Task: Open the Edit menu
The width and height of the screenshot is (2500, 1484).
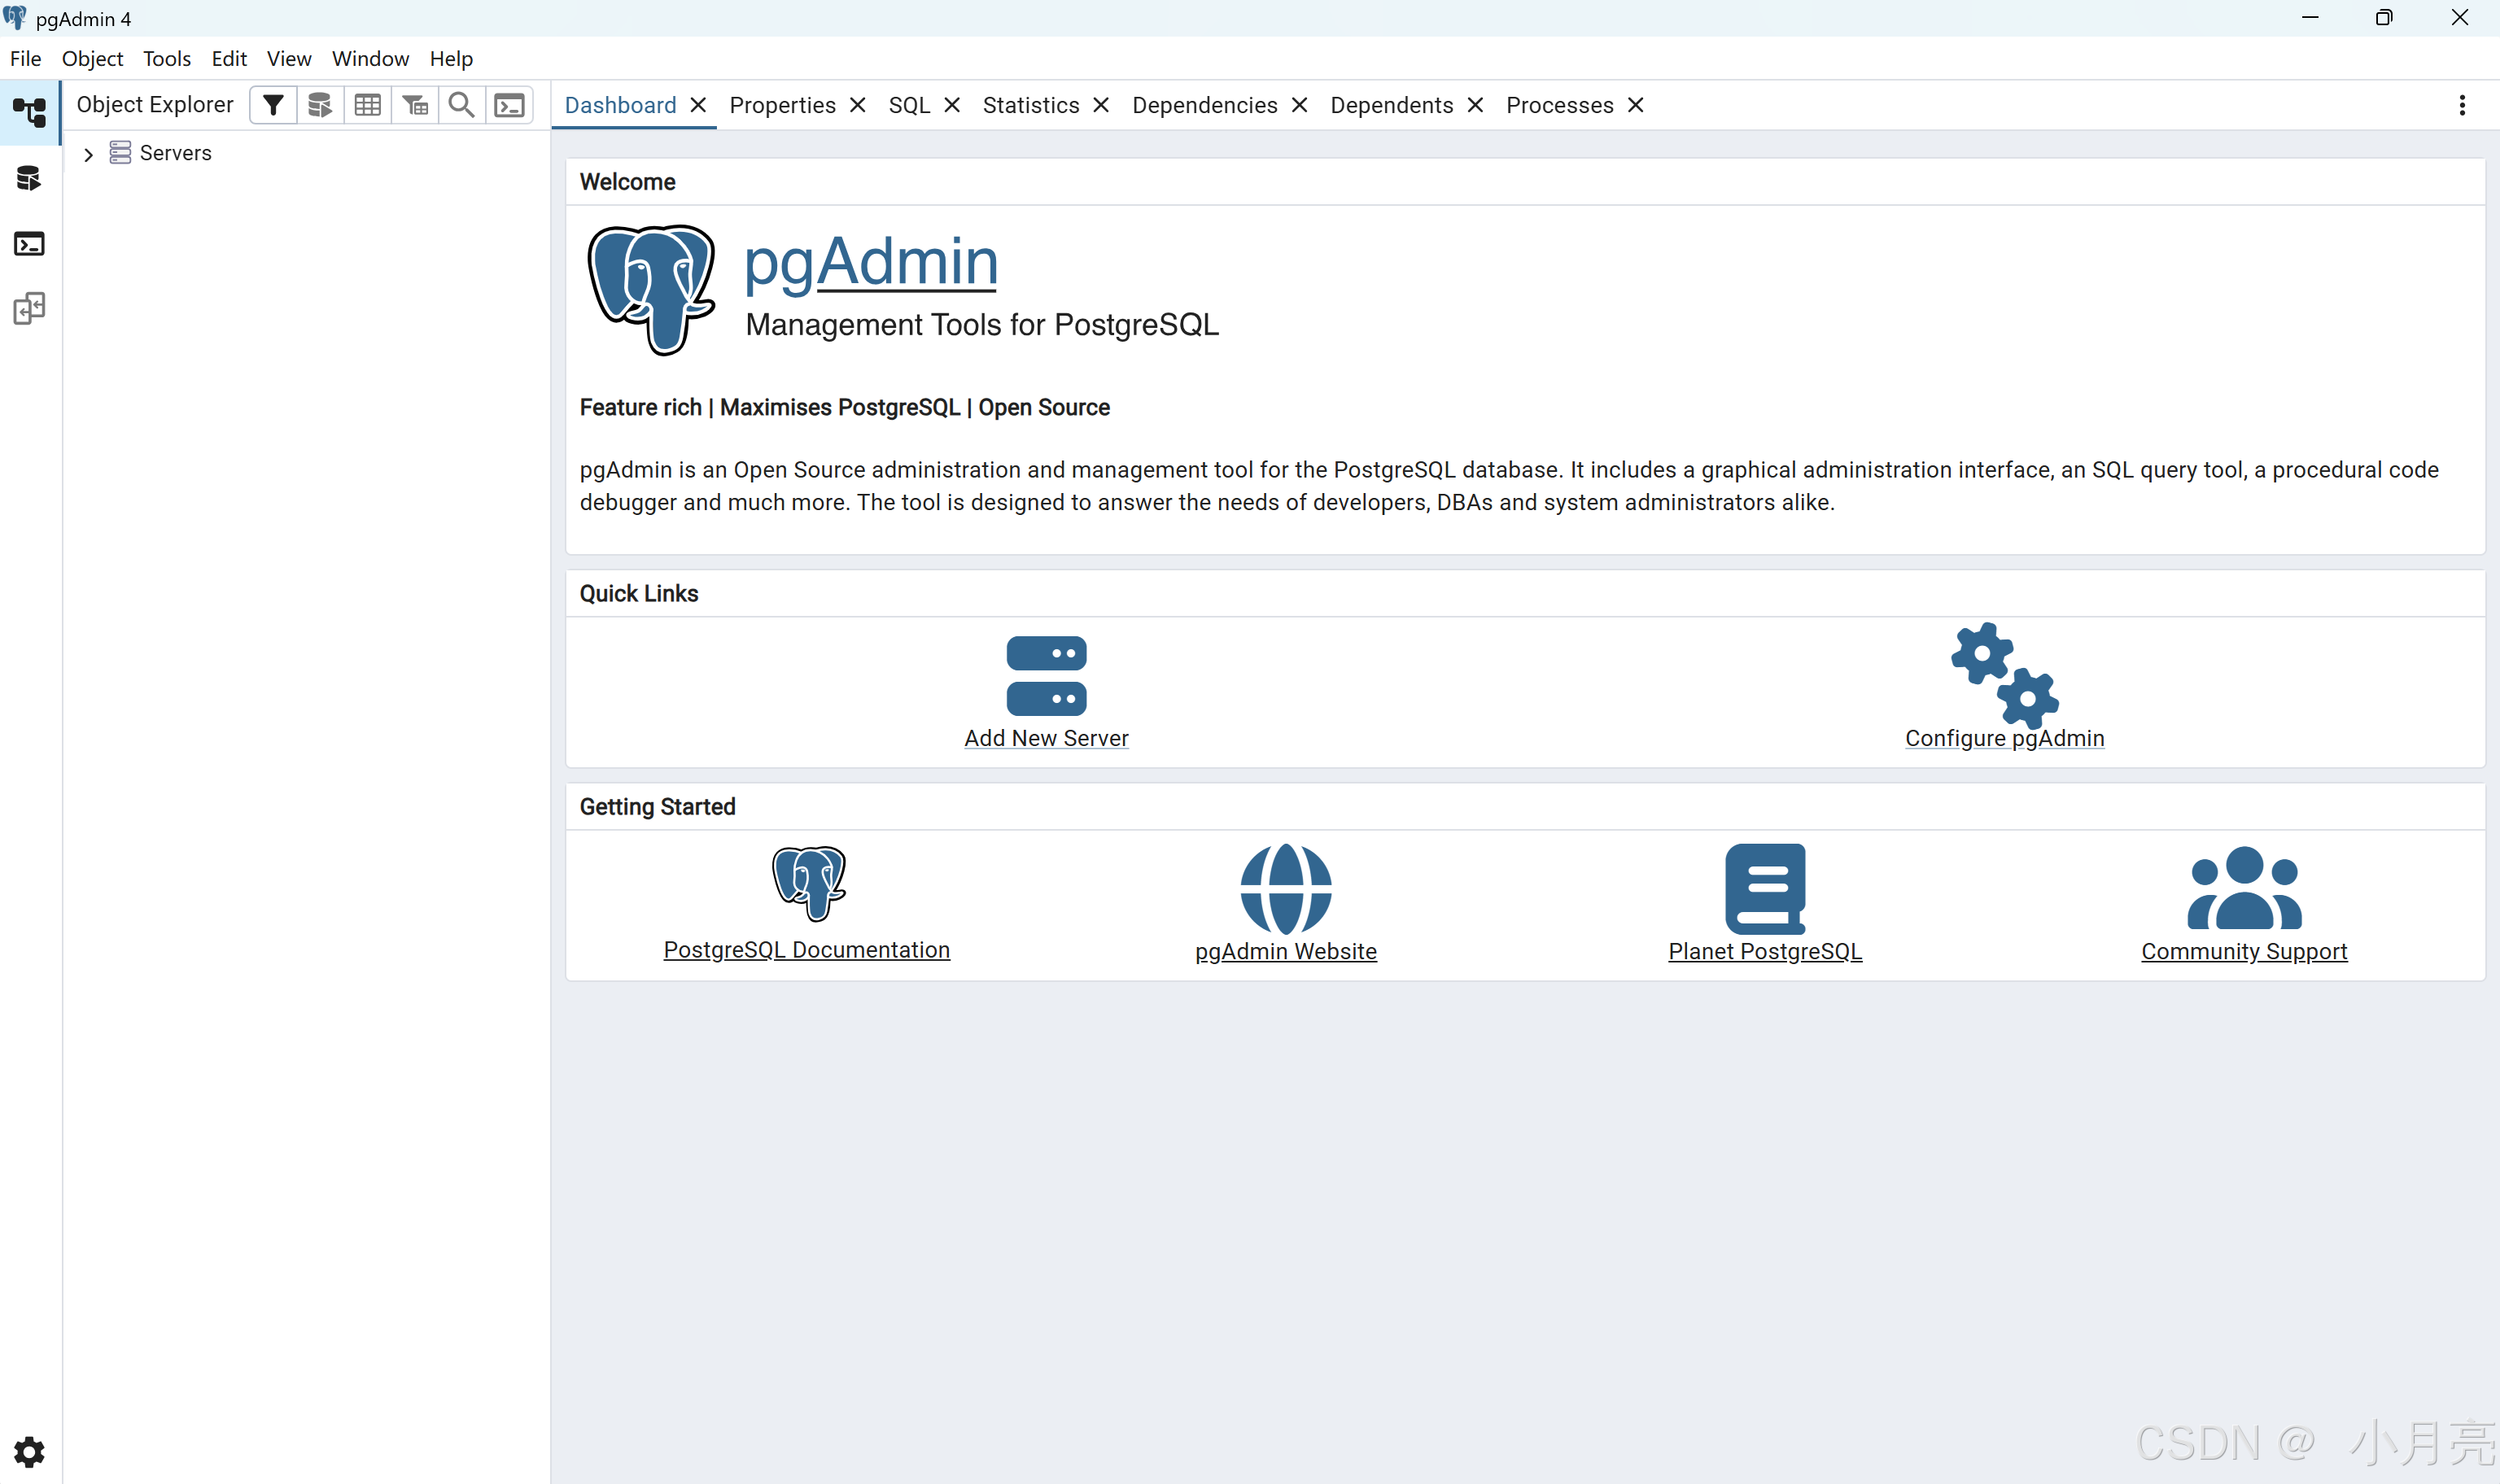Action: click(229, 59)
